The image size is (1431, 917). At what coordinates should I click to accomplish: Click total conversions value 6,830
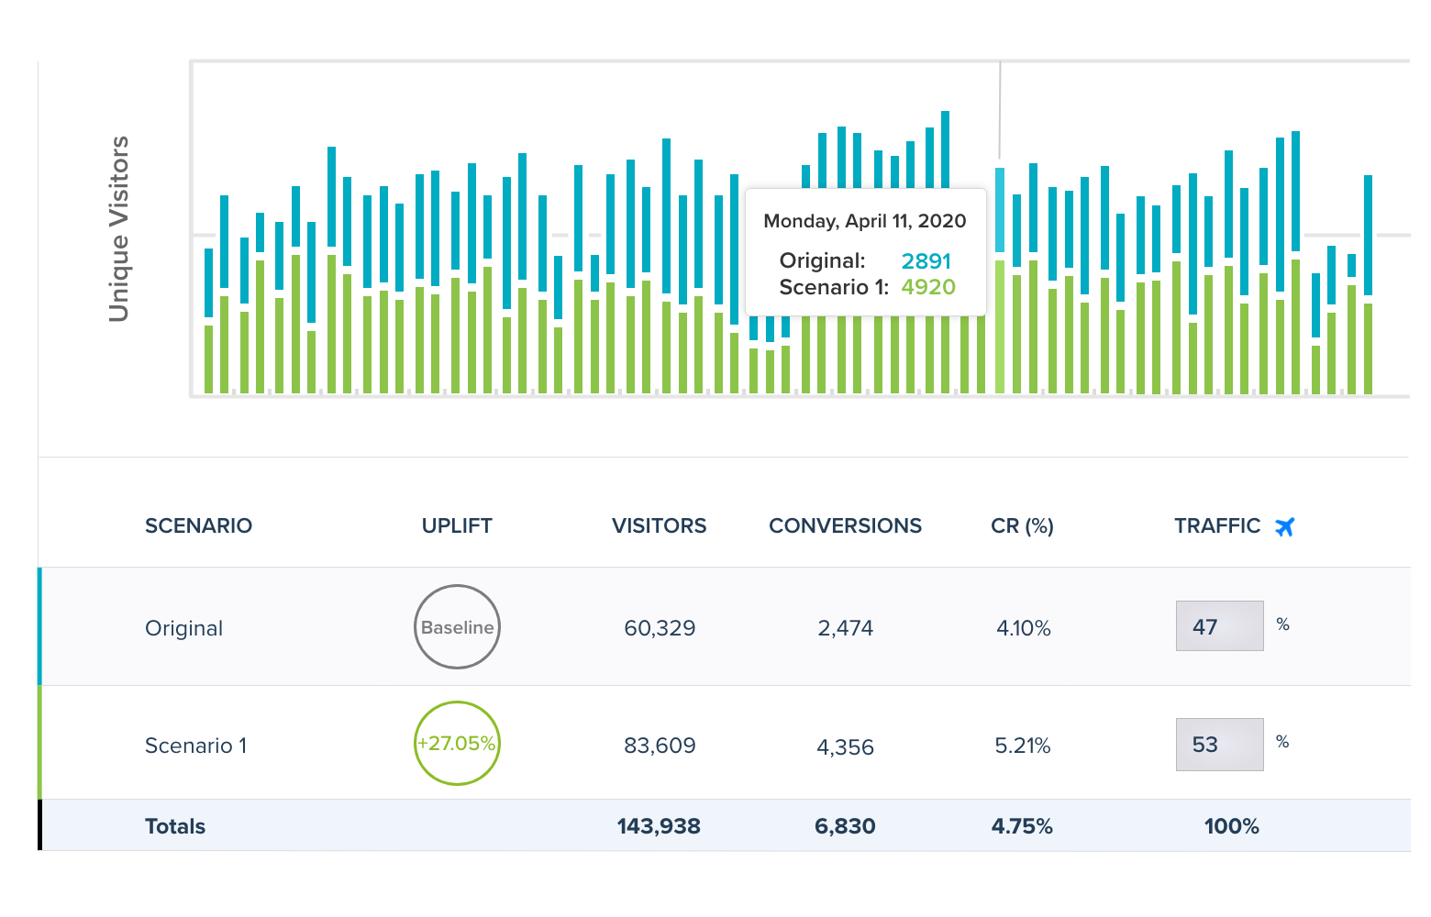coord(845,826)
